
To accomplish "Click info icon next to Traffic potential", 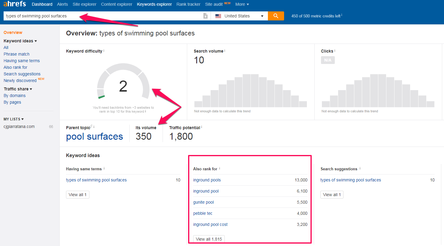I will [202, 127].
